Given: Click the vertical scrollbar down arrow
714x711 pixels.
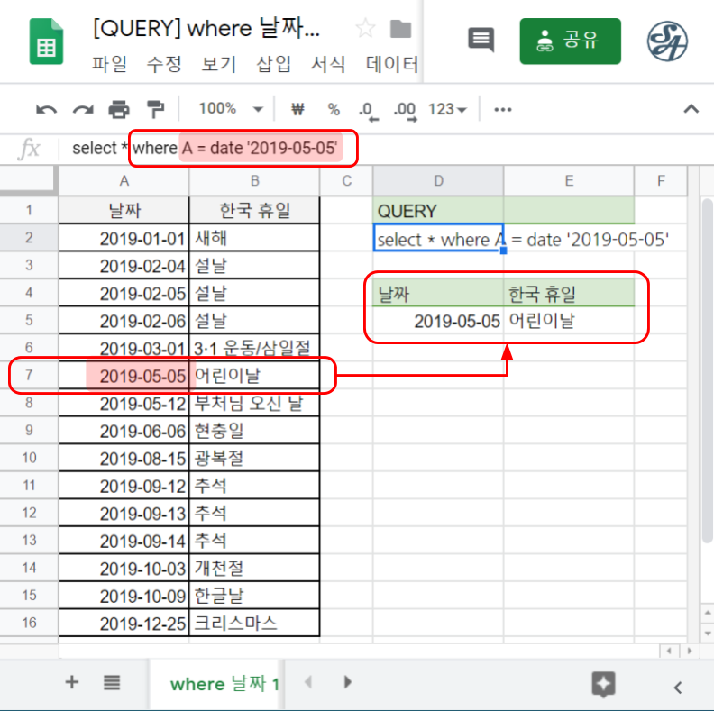Looking at the screenshot, I should tap(707, 633).
